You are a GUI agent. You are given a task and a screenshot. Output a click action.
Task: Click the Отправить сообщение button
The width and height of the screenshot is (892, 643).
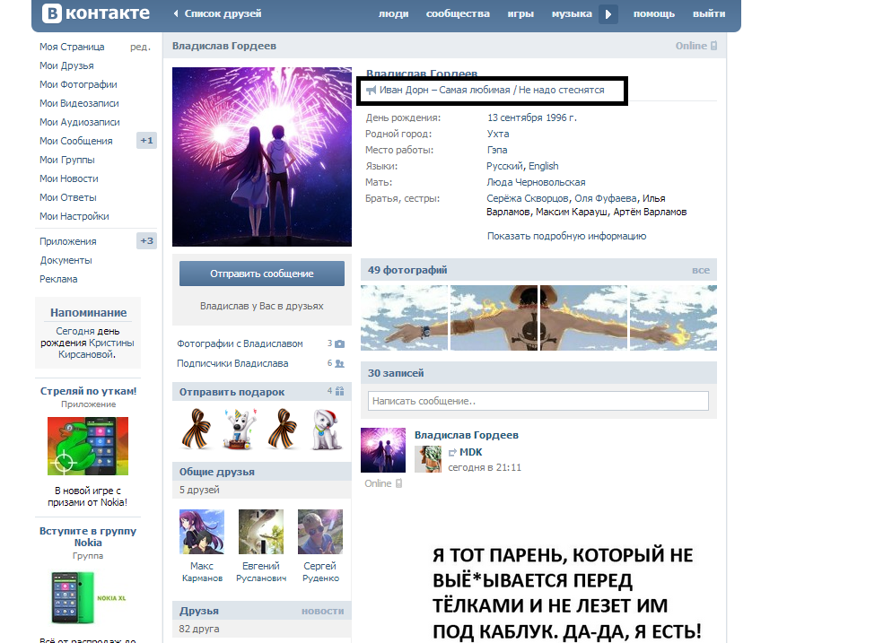[262, 274]
